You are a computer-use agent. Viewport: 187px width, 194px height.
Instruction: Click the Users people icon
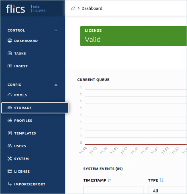tap(10, 146)
